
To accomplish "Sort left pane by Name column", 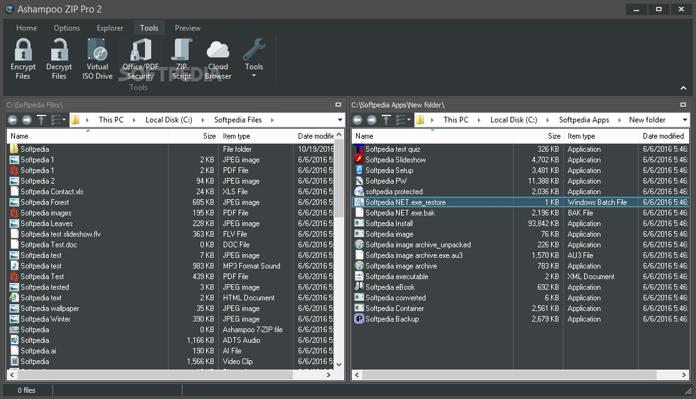I will point(88,136).
